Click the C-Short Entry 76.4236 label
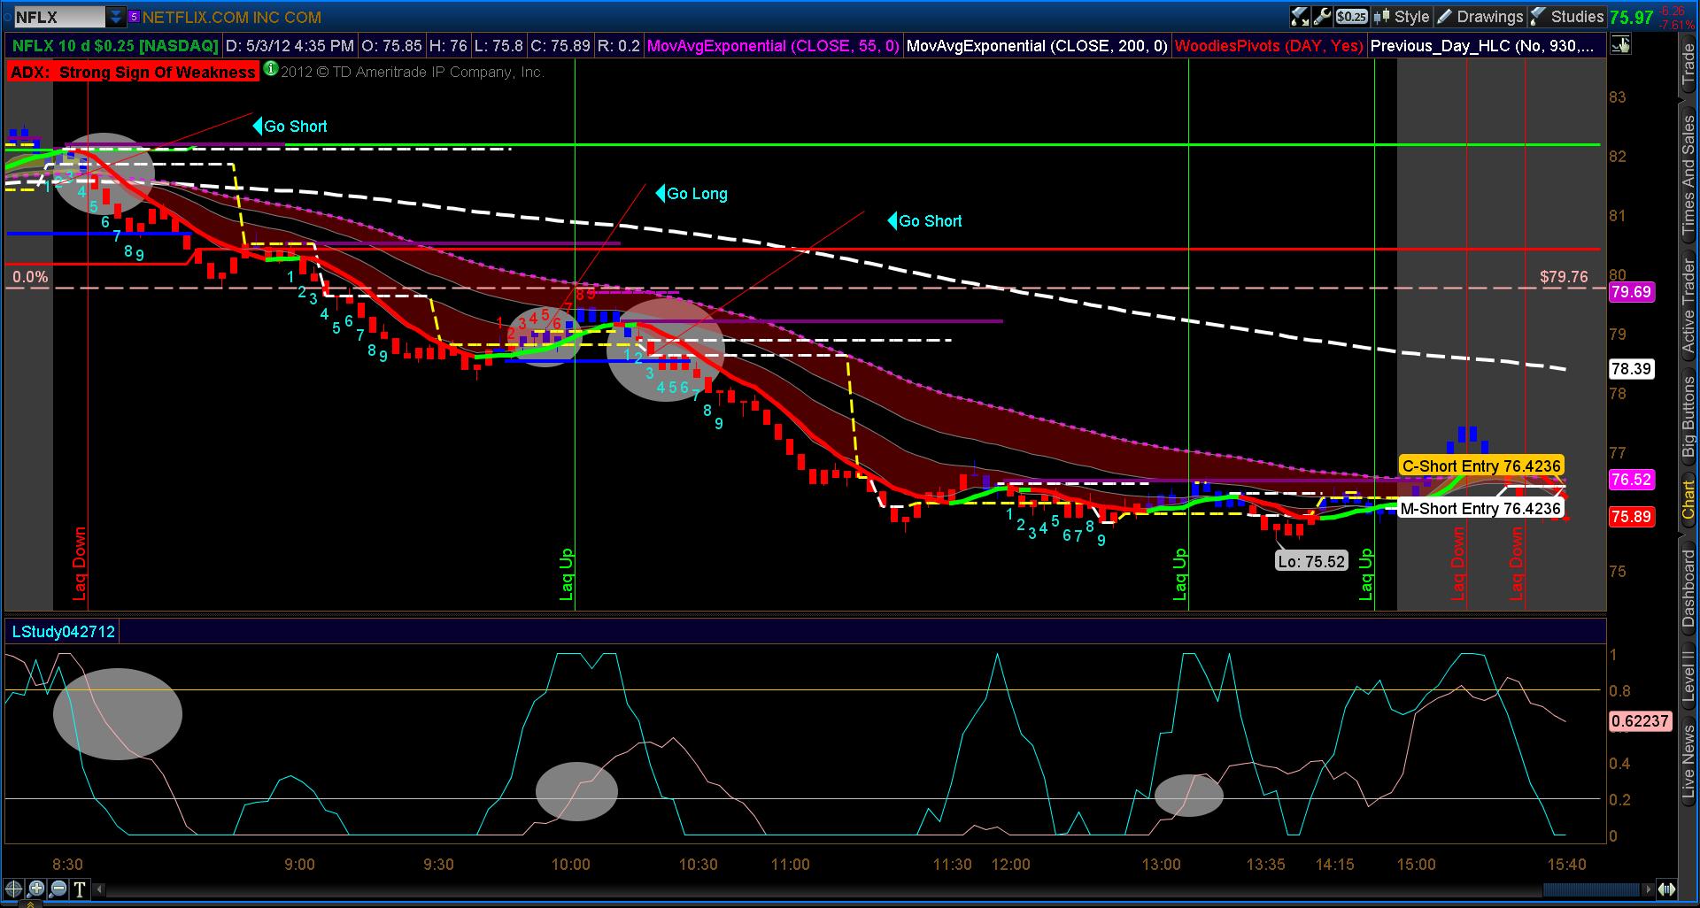The image size is (1700, 908). pos(1481,466)
